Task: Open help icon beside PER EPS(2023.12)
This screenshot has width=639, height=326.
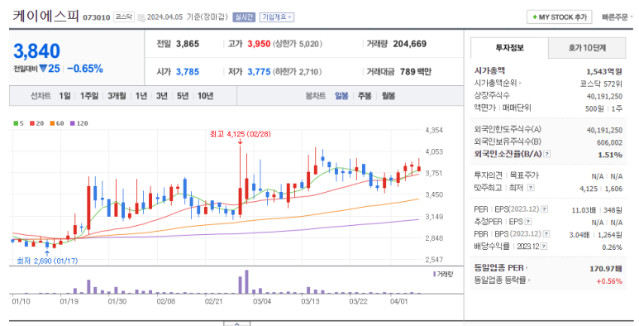Action: [544, 209]
